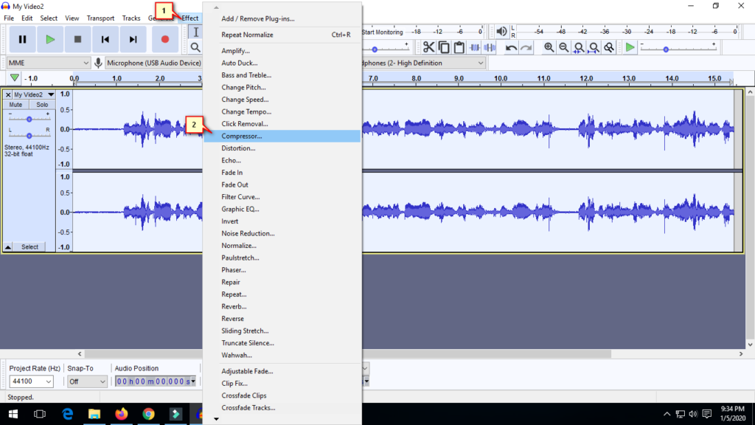Choose Compressor from the Effect menu

[x=242, y=136]
